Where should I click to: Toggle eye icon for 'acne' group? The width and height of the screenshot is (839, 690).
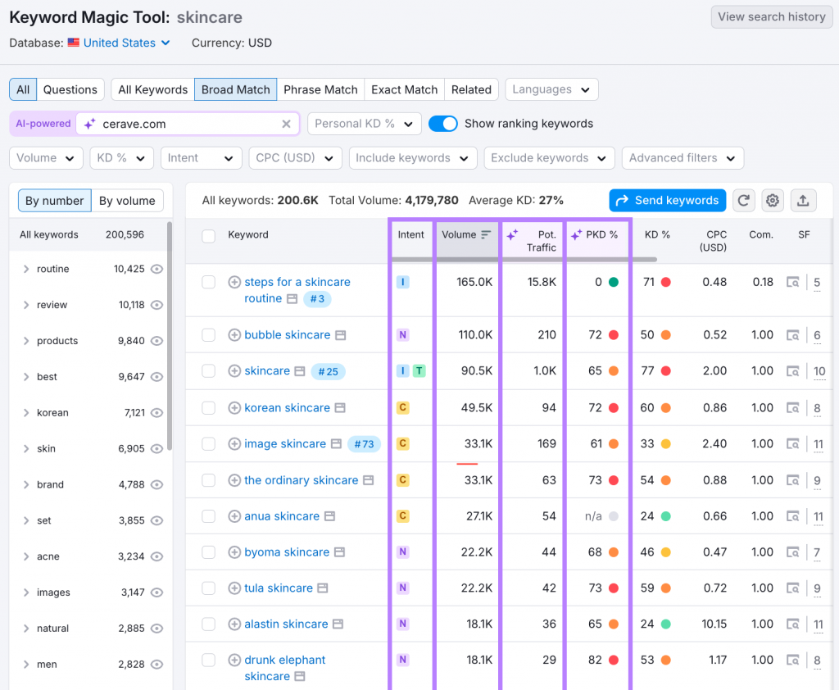(x=156, y=556)
